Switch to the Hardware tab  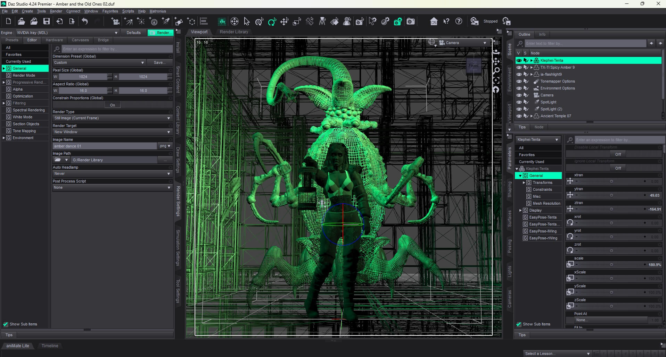54,40
